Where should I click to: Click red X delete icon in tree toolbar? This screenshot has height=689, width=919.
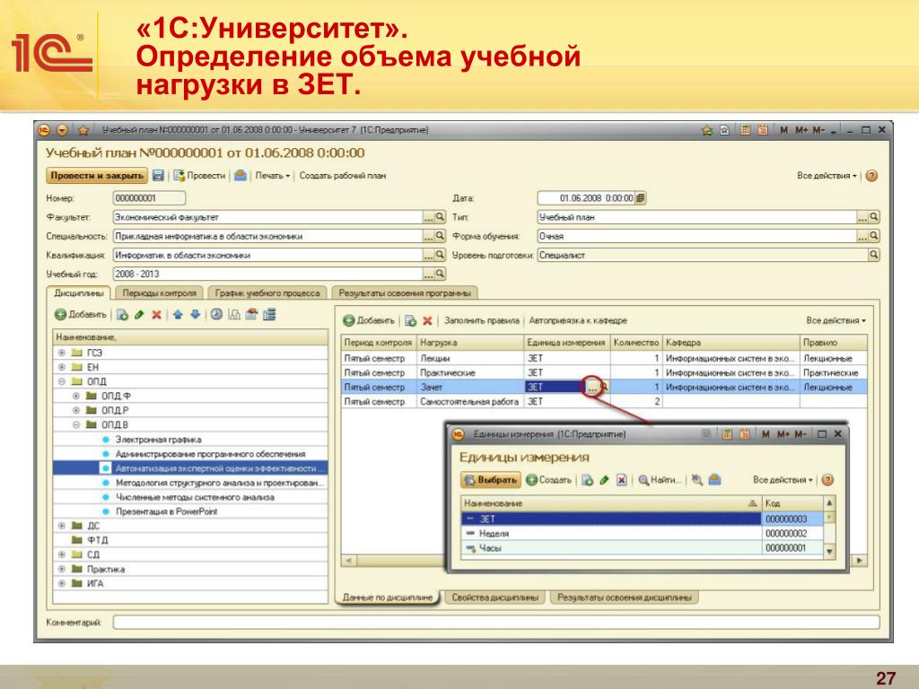tap(156, 315)
